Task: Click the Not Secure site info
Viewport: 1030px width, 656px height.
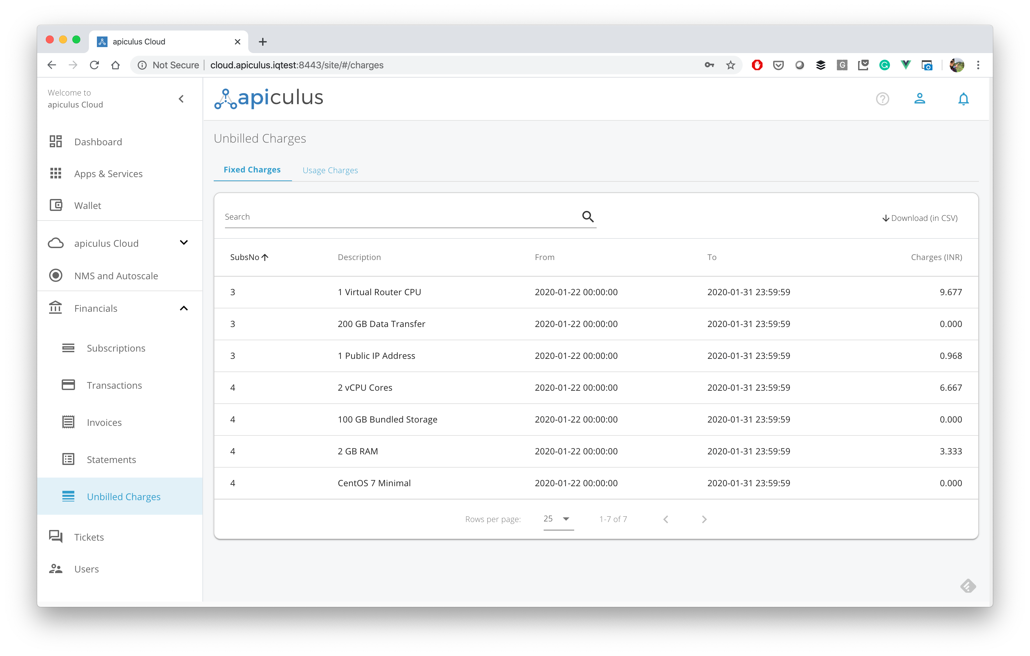Action: point(169,65)
